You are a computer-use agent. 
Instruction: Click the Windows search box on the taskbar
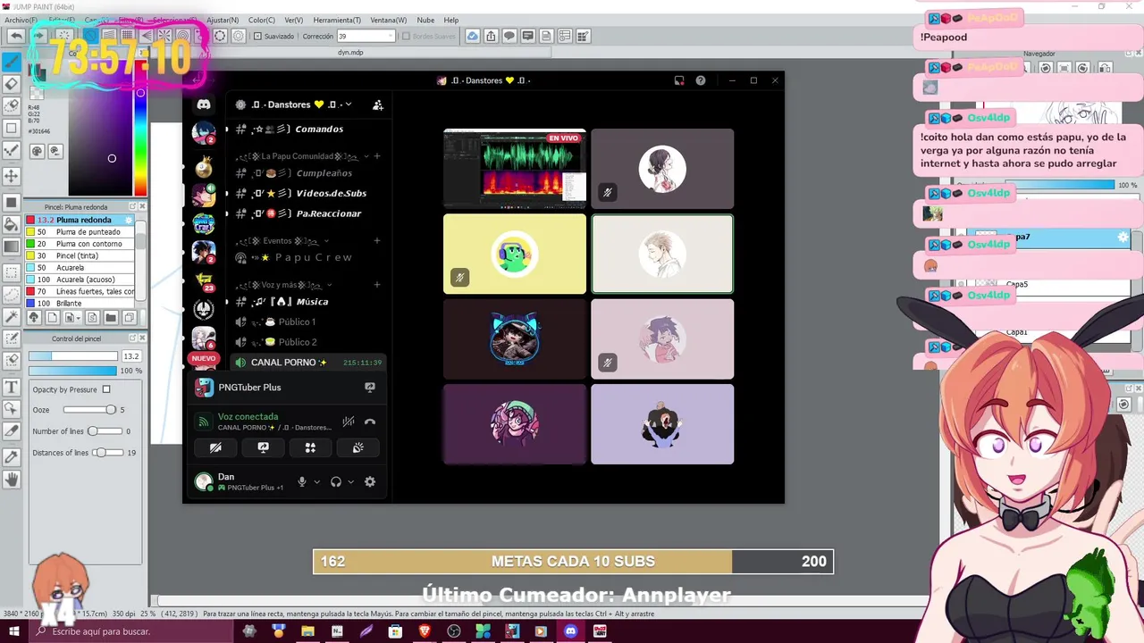(130, 631)
